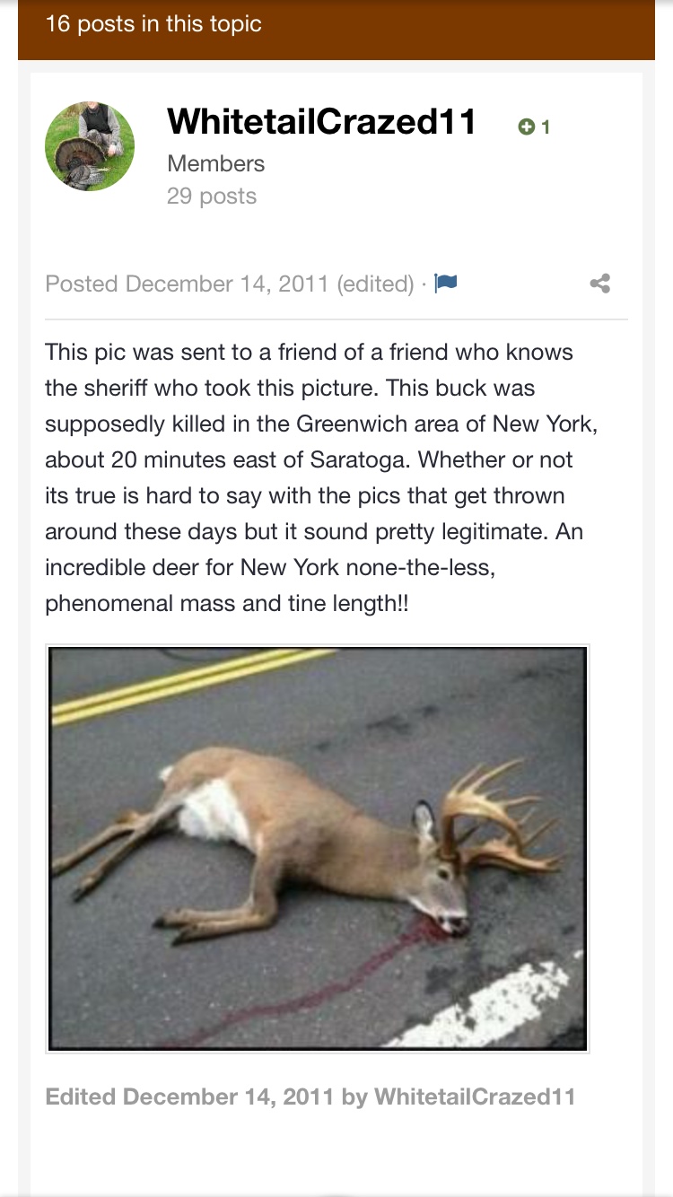Screen dimensions: 673x1197
Task: View the author's 29 posts count
Action: click(x=212, y=196)
